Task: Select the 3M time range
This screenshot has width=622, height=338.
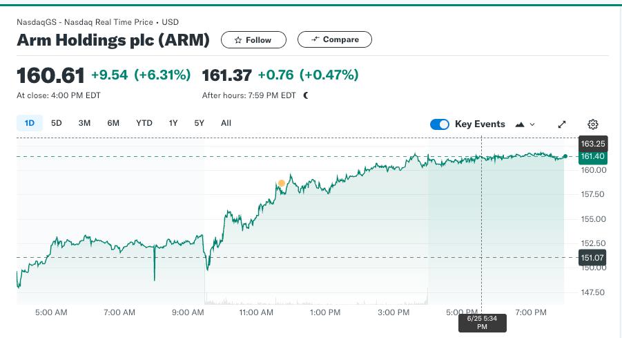Action: 84,123
